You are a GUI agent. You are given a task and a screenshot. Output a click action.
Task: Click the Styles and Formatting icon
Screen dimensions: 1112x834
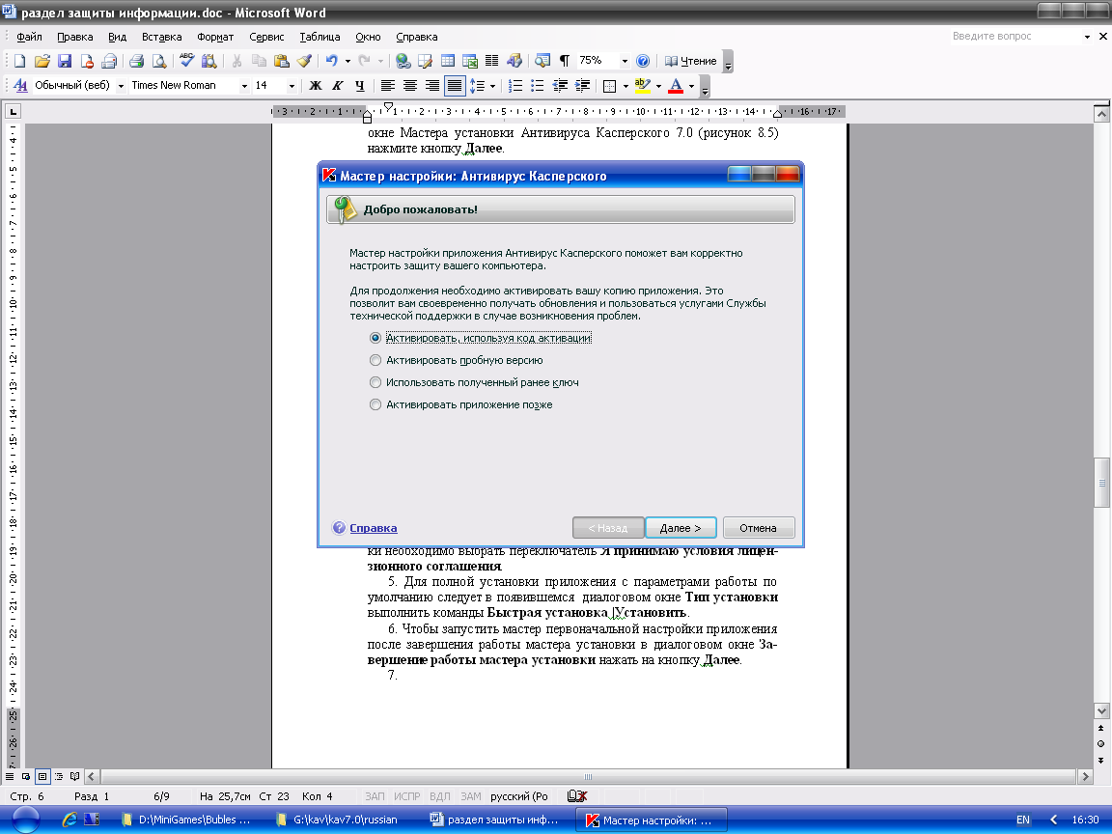pyautogui.click(x=20, y=86)
